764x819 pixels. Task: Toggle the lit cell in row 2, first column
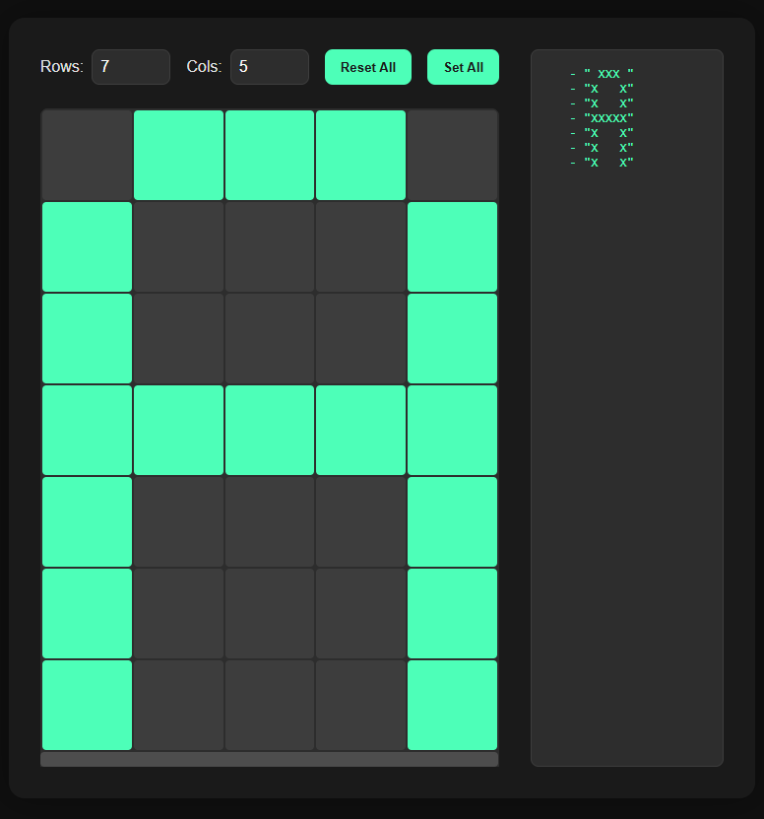(87, 246)
